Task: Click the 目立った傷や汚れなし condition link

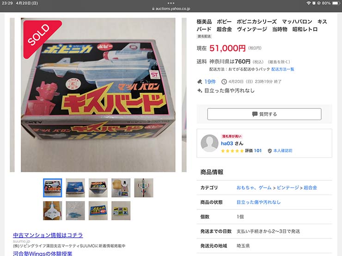Action: tap(258, 202)
